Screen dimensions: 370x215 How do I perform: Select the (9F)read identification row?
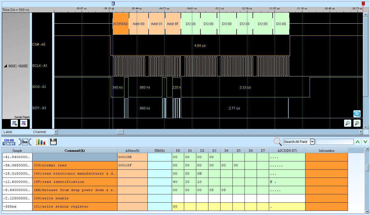175,182
